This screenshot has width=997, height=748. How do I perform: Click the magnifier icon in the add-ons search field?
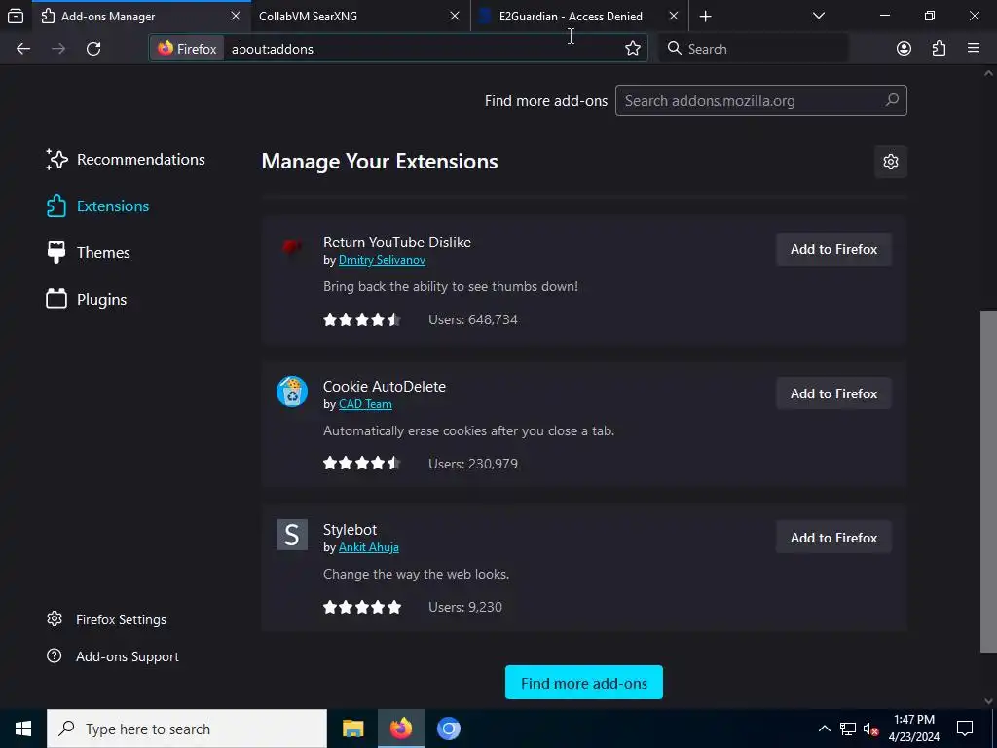[892, 100]
